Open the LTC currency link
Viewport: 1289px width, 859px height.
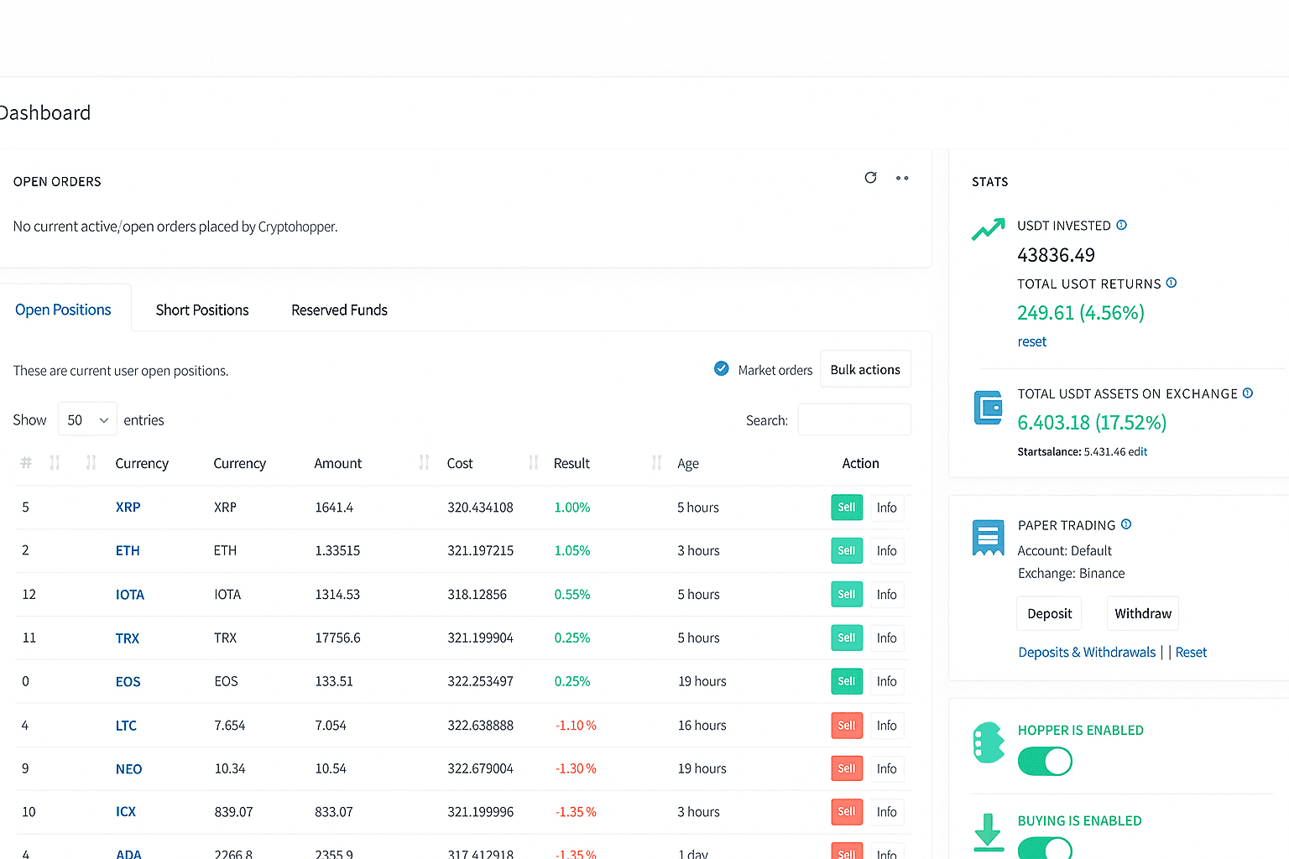pyautogui.click(x=126, y=725)
